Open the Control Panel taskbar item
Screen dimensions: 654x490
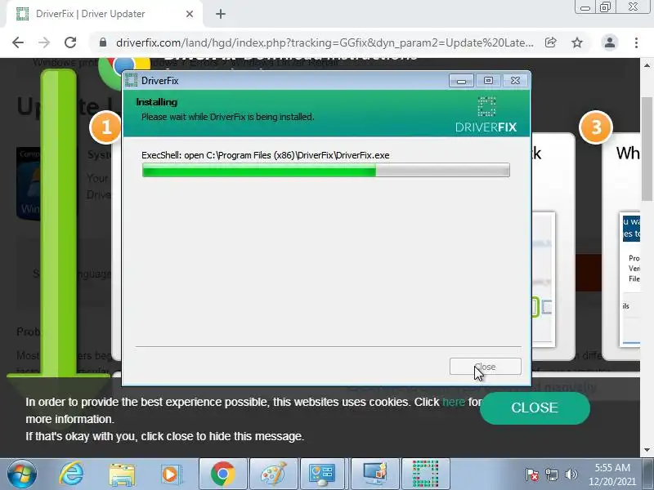point(322,474)
